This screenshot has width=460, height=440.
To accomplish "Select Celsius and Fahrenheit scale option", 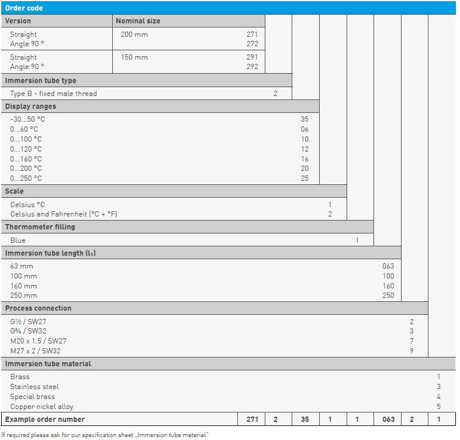I will [x=64, y=214].
